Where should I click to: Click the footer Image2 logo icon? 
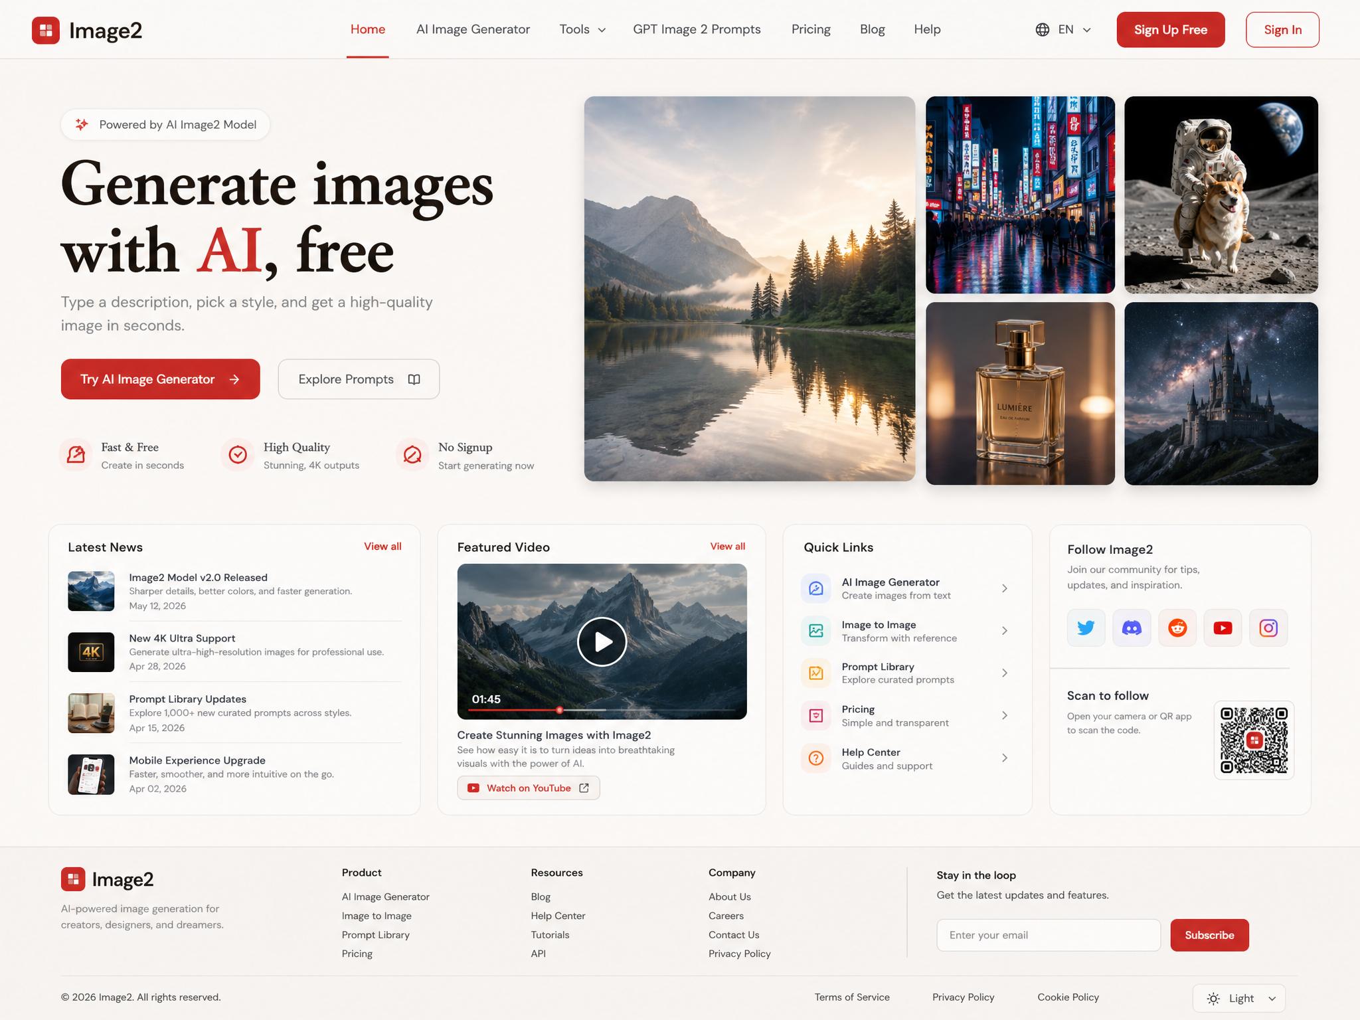(x=73, y=879)
